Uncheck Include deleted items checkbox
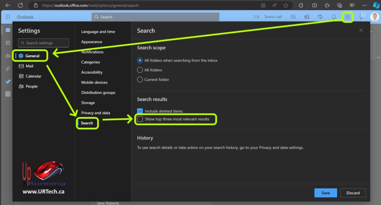 pos(140,111)
